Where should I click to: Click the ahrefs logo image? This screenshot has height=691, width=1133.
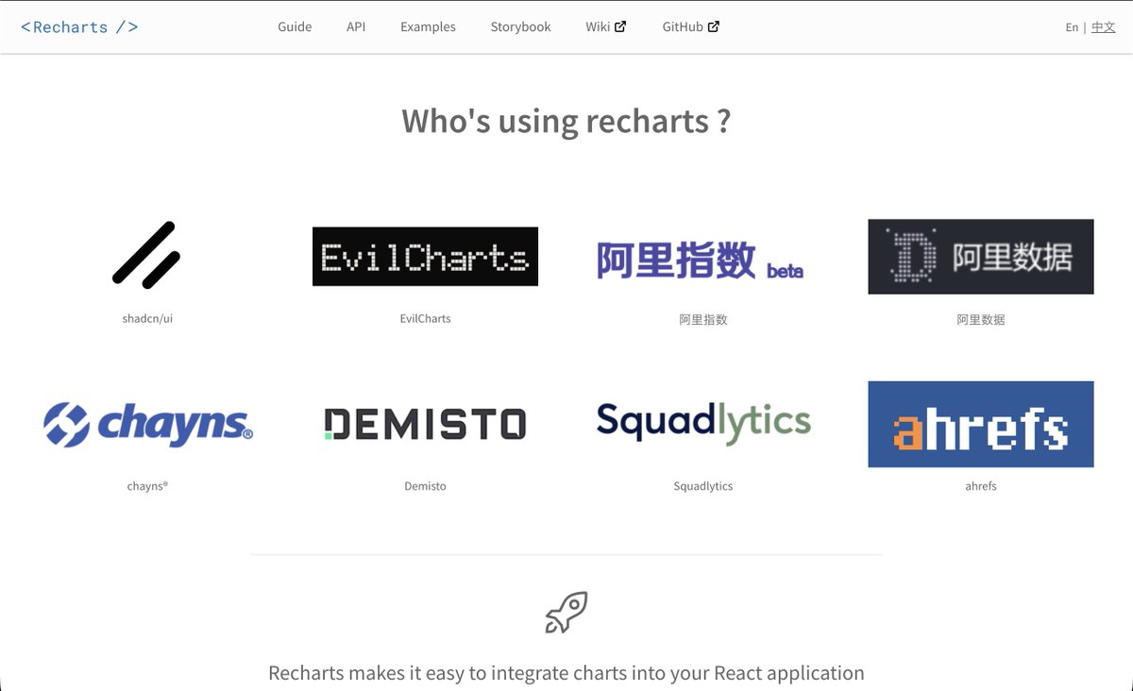(981, 424)
